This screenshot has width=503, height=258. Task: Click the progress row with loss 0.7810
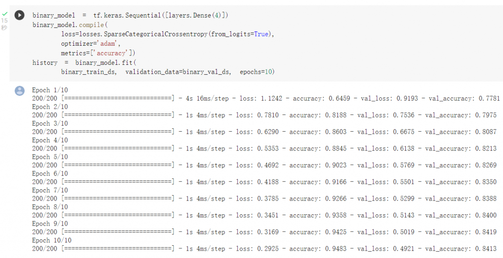264,115
